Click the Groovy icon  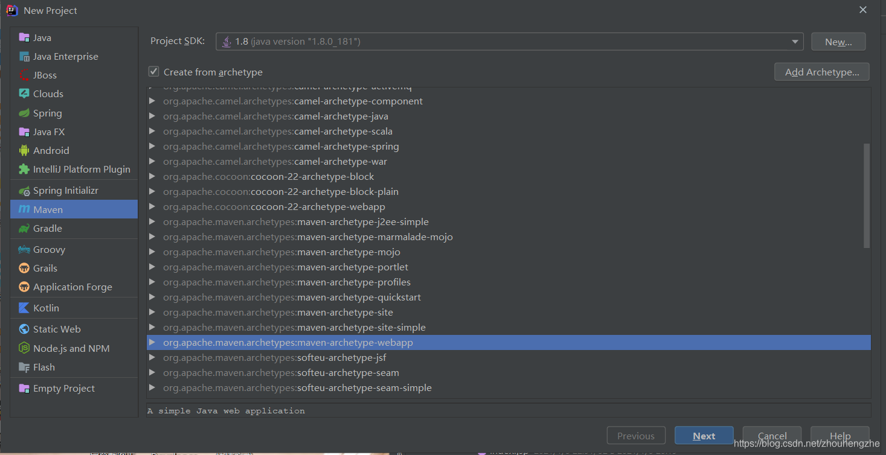24,249
